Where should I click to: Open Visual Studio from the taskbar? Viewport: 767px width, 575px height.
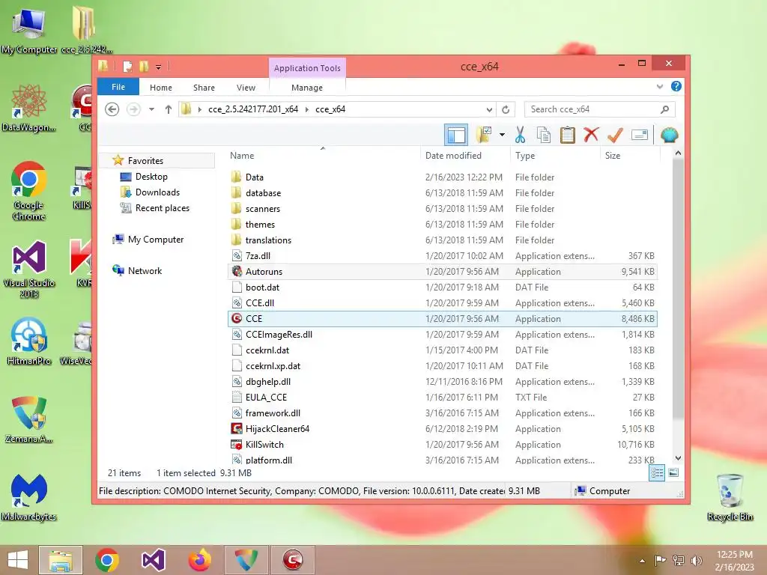tap(154, 560)
